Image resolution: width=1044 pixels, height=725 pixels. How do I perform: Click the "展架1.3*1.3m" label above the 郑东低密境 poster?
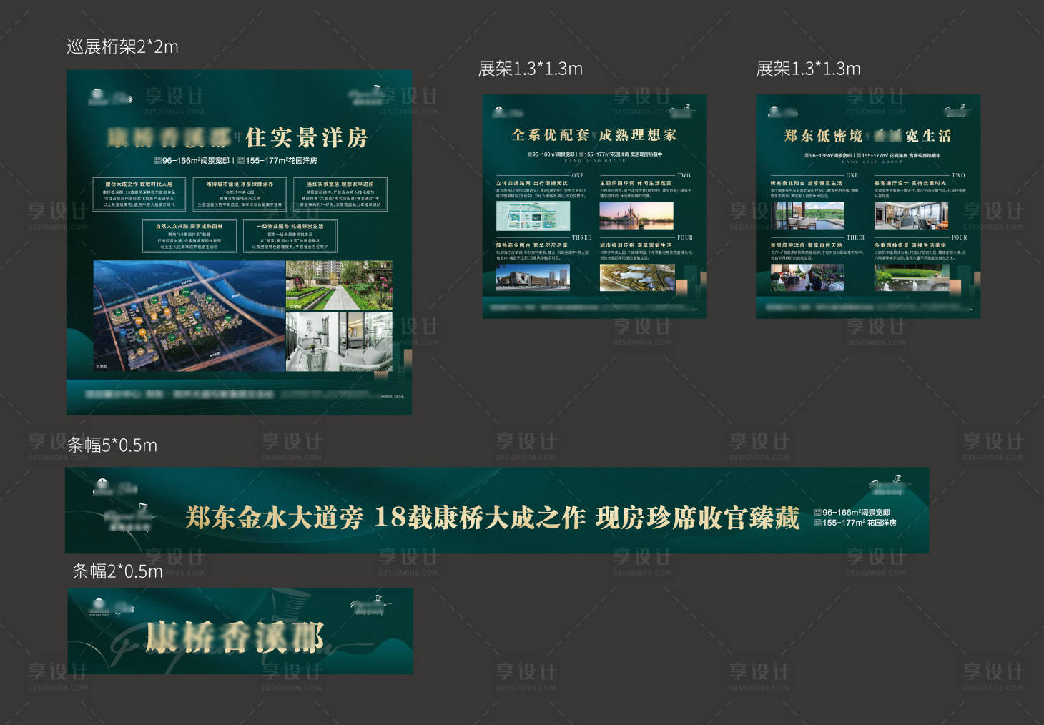[808, 69]
